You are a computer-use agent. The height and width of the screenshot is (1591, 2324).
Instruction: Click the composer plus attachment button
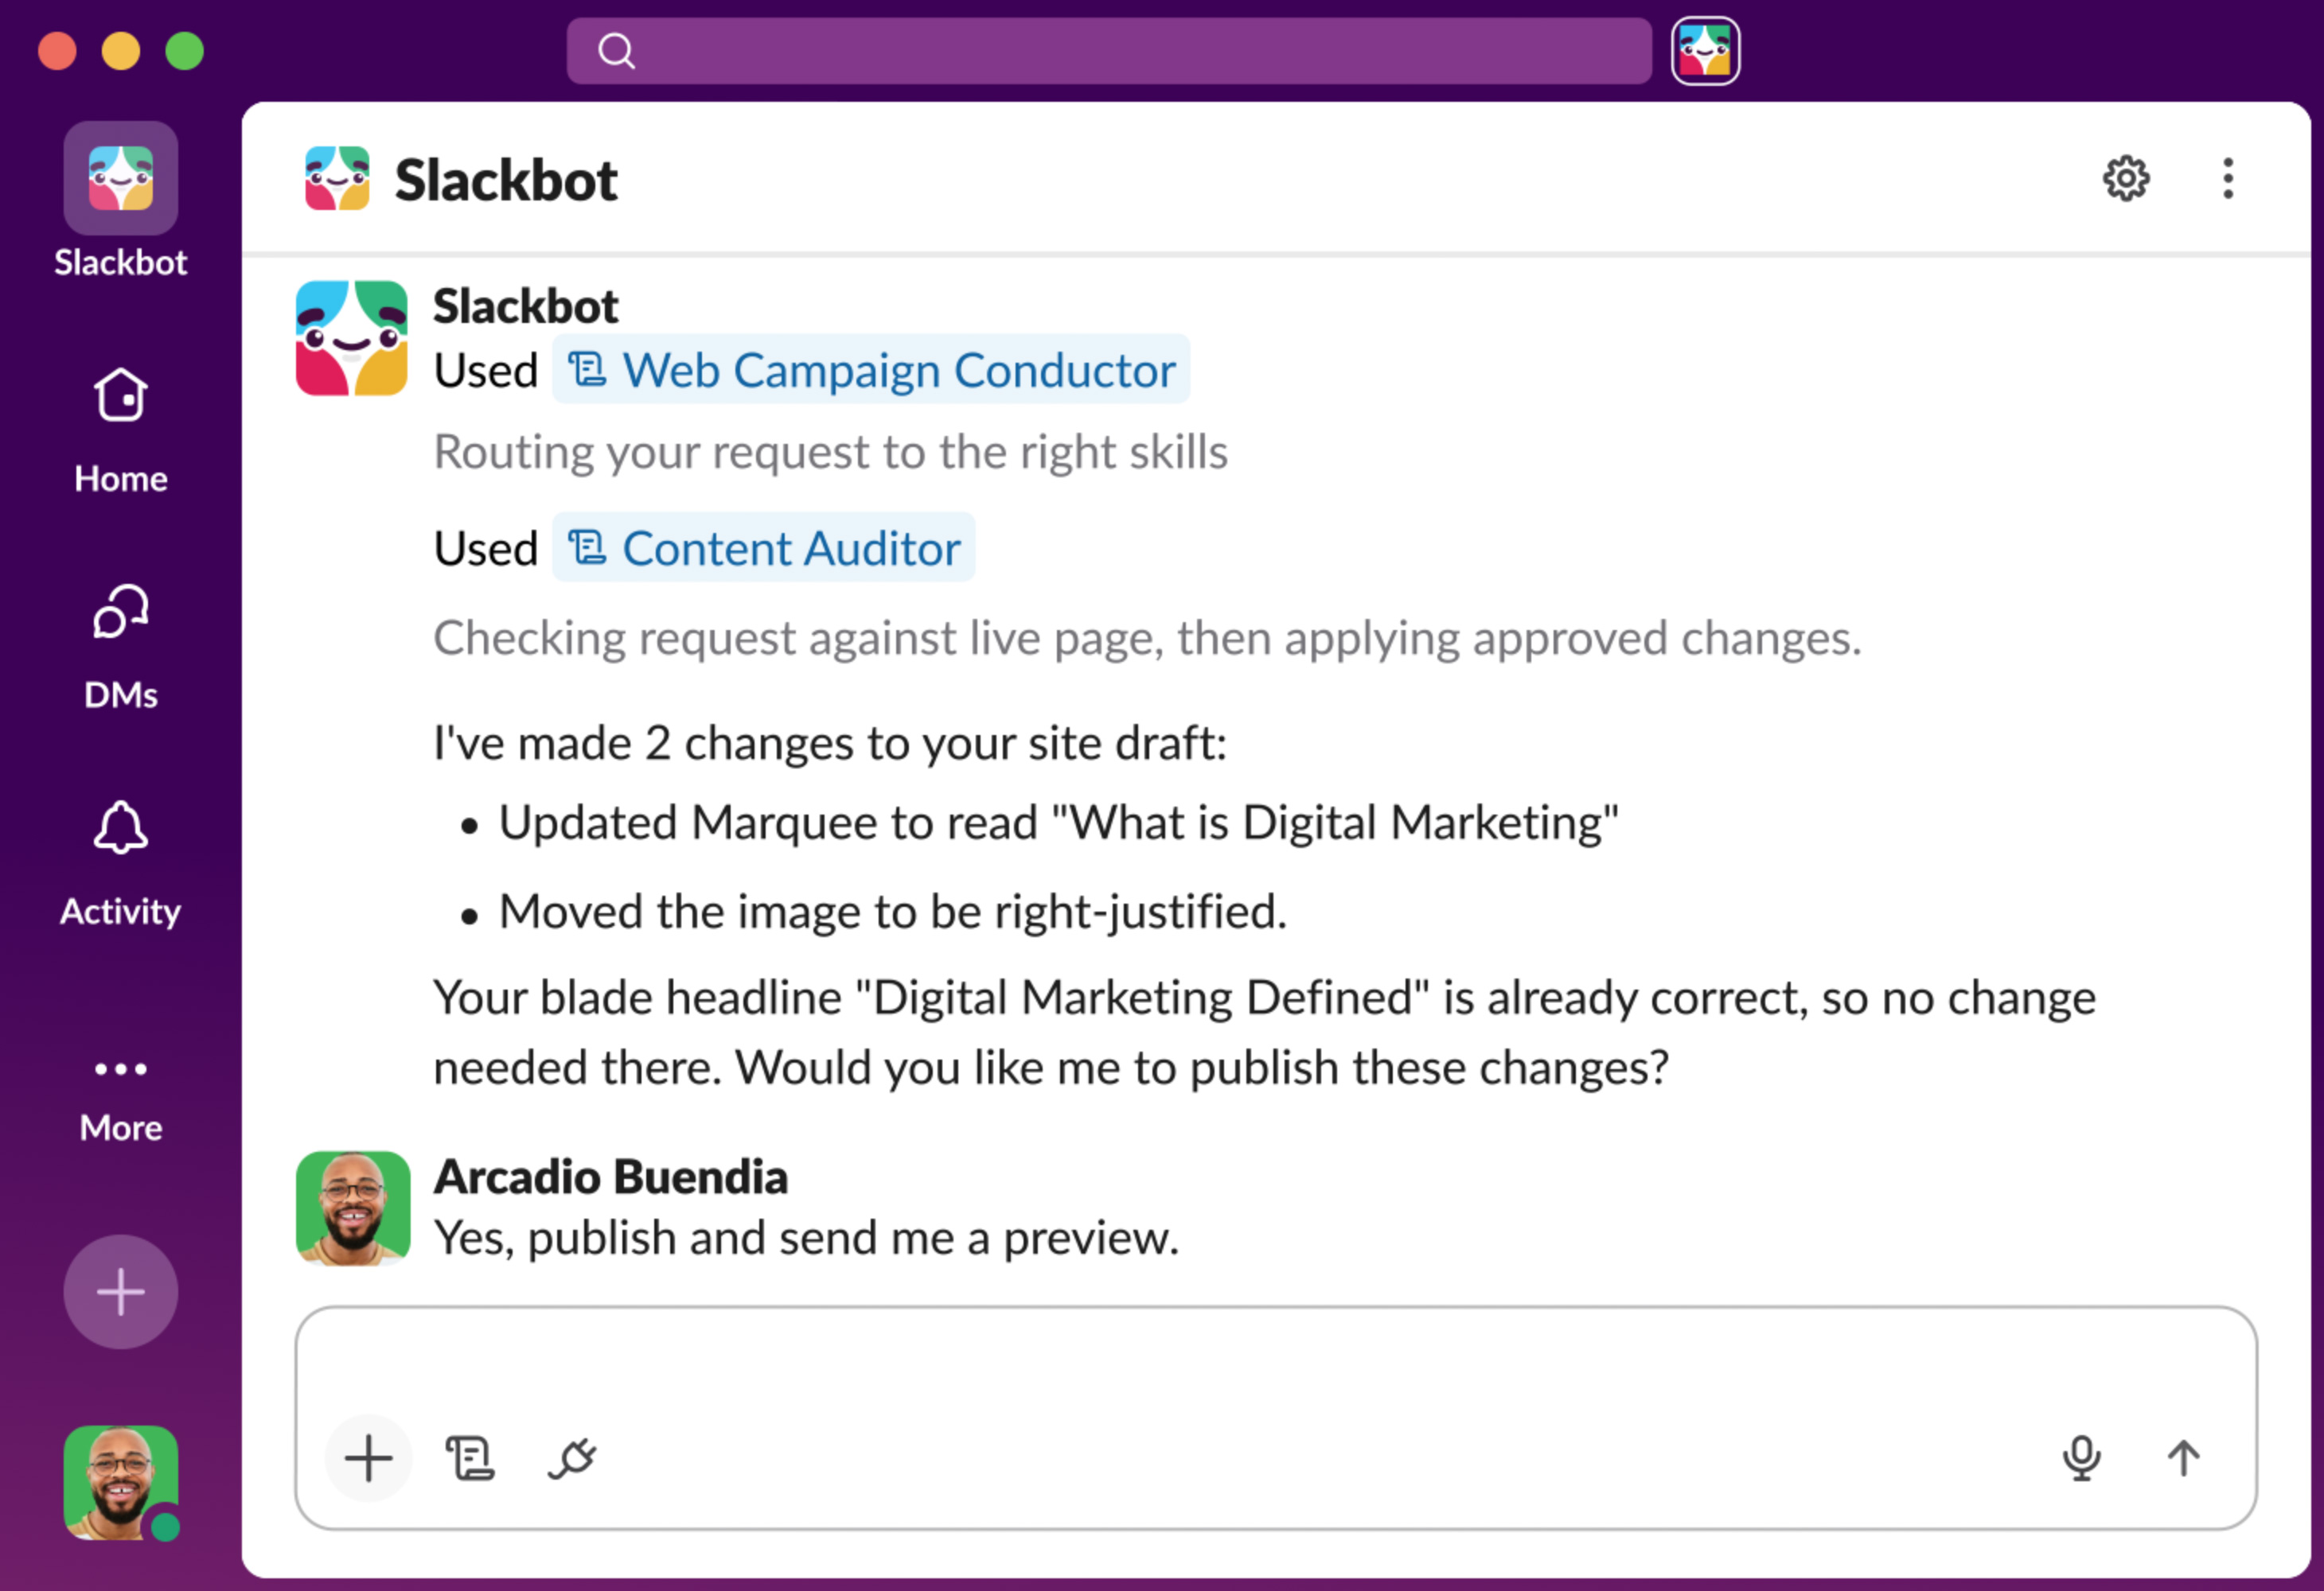click(x=369, y=1458)
